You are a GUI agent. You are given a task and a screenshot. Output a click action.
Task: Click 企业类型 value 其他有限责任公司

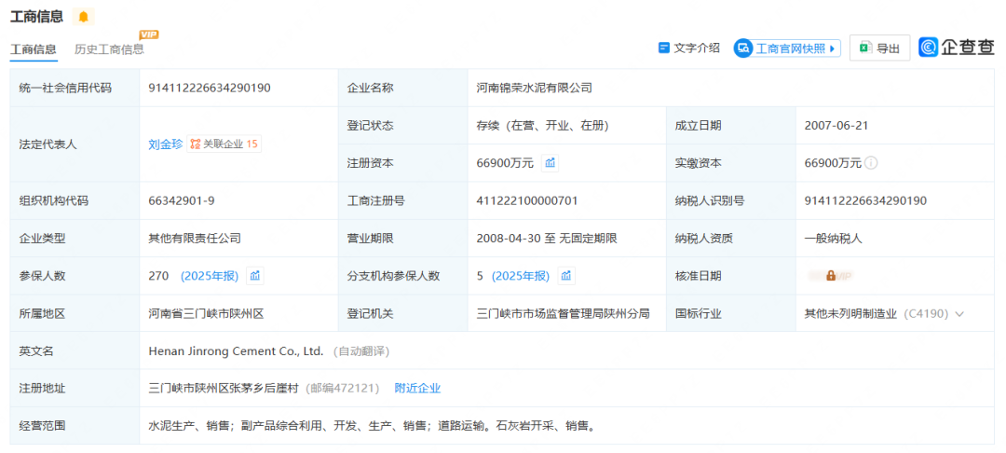click(x=195, y=239)
